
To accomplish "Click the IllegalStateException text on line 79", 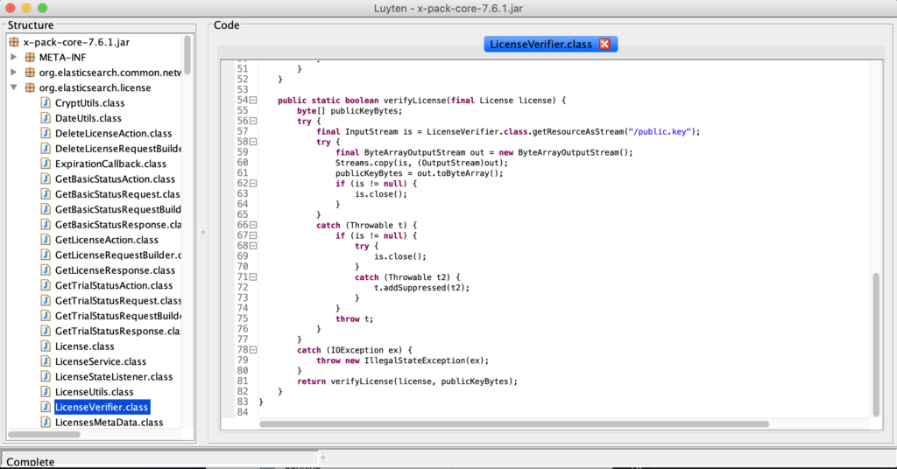I will click(414, 360).
